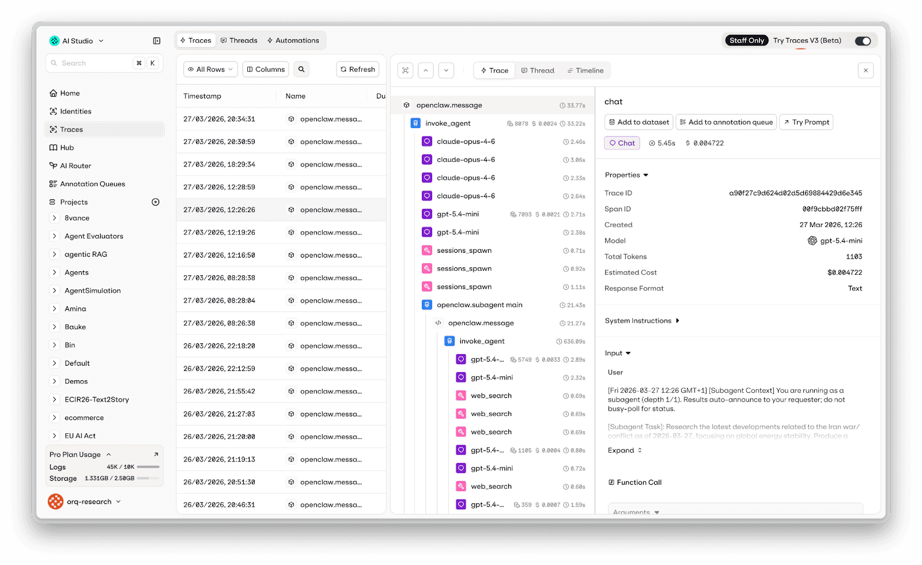
Task: Select the first sessions_spawn span icon
Action: [x=427, y=251]
